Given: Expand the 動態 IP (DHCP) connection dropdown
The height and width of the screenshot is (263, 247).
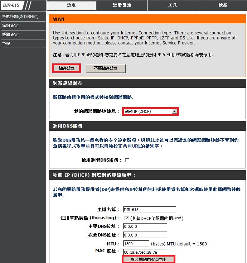Looking at the screenshot, I should pos(150,111).
